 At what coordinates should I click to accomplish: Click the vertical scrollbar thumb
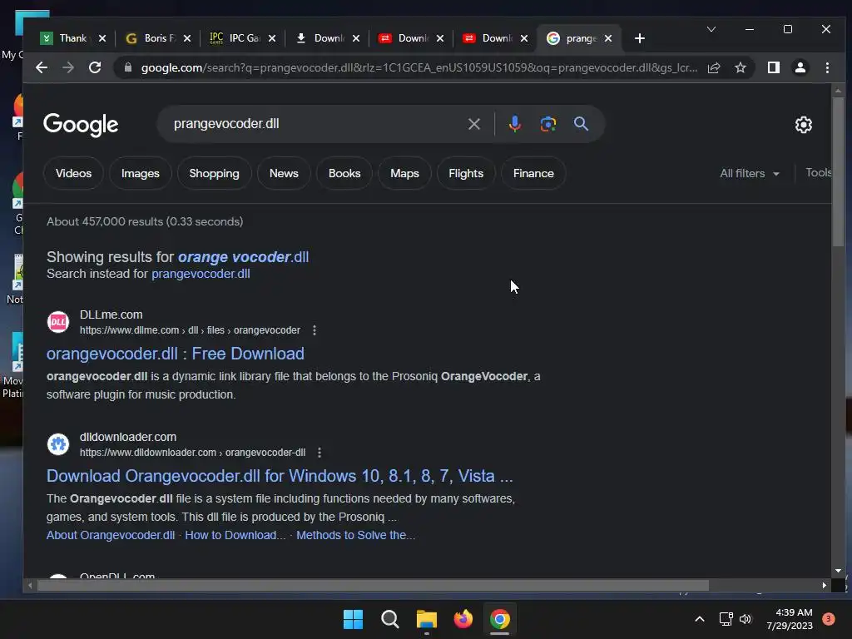(838, 171)
